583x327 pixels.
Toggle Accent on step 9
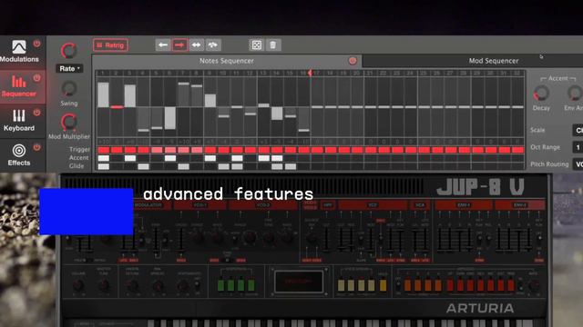tap(210, 158)
